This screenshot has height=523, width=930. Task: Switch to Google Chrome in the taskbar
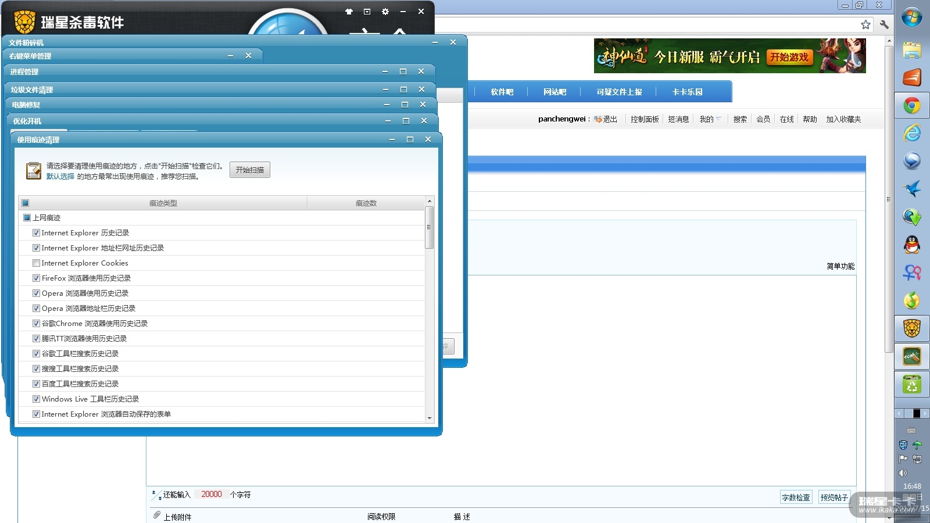click(912, 106)
